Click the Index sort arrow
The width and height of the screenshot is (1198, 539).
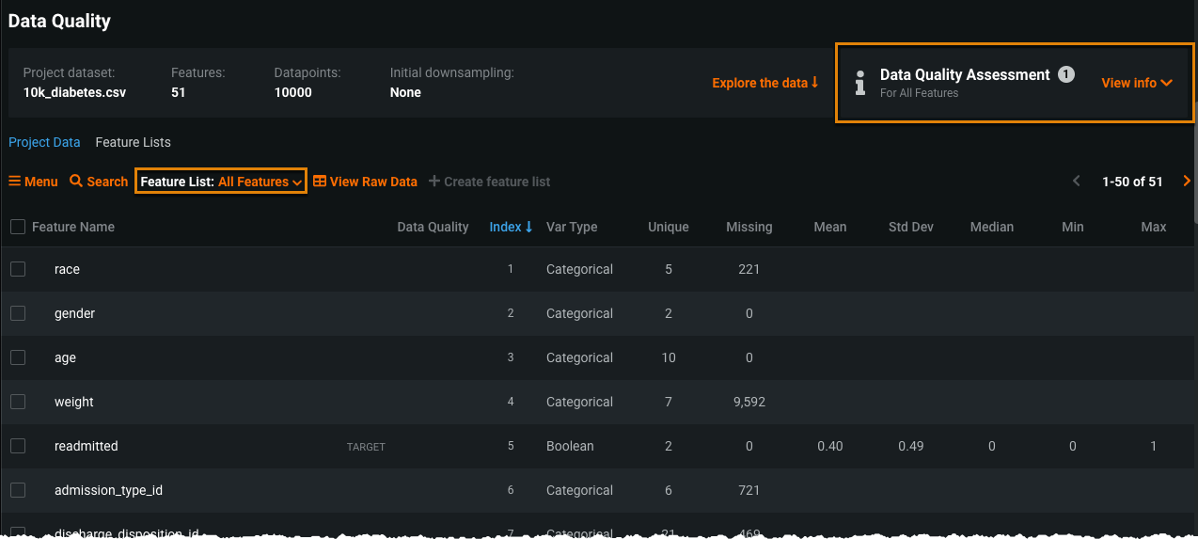[x=528, y=227]
